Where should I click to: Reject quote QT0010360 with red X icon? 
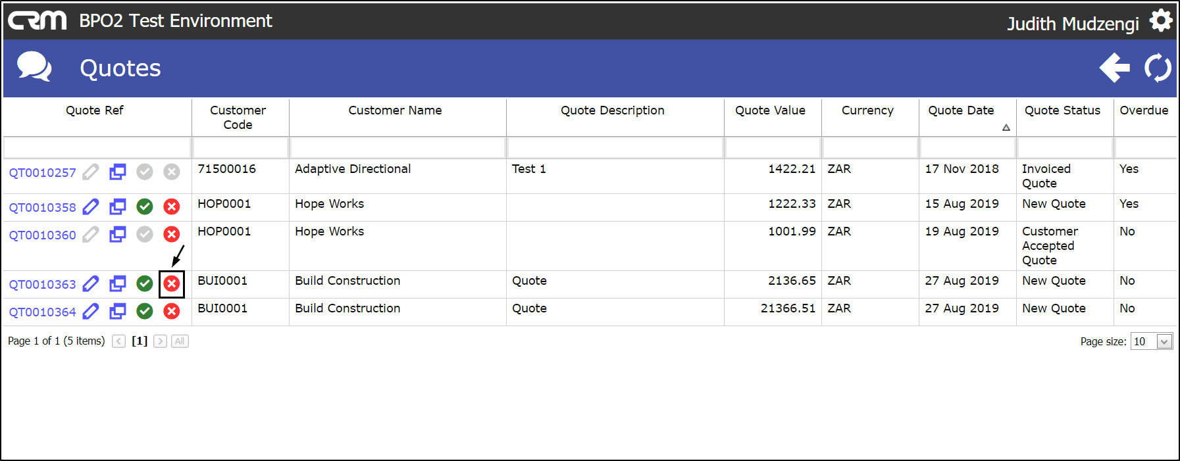(x=172, y=235)
